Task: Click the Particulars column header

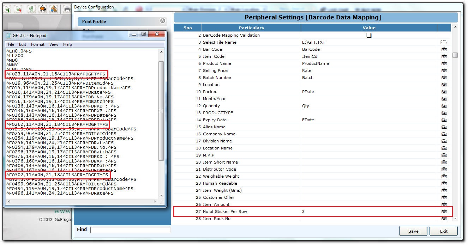Action: point(251,28)
